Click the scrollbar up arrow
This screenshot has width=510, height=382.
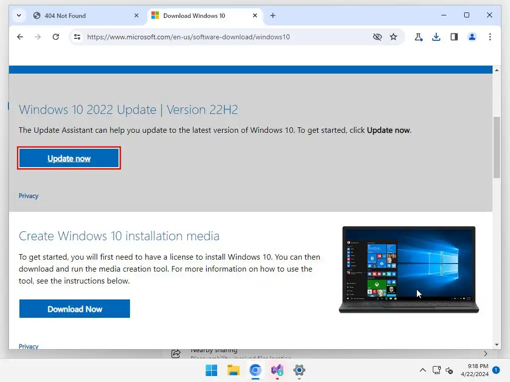[x=497, y=70]
